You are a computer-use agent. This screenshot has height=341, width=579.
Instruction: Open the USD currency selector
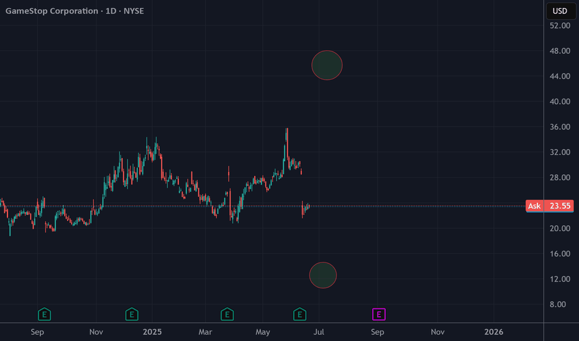click(560, 11)
